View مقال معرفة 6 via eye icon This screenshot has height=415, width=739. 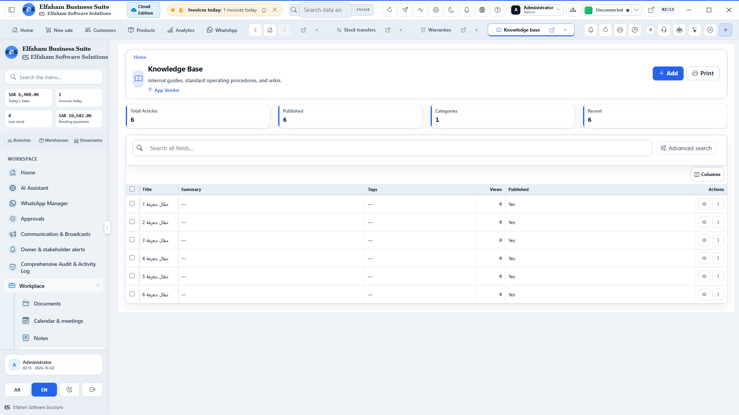(704, 294)
